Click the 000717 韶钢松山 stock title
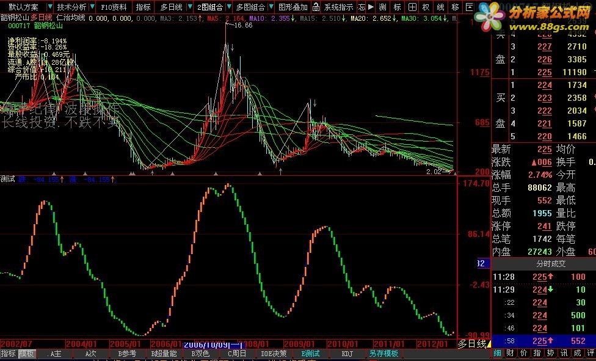 pyautogui.click(x=35, y=26)
